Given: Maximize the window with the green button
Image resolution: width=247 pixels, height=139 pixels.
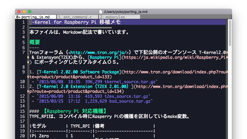Looking at the screenshot, I should [x=30, y=12].
